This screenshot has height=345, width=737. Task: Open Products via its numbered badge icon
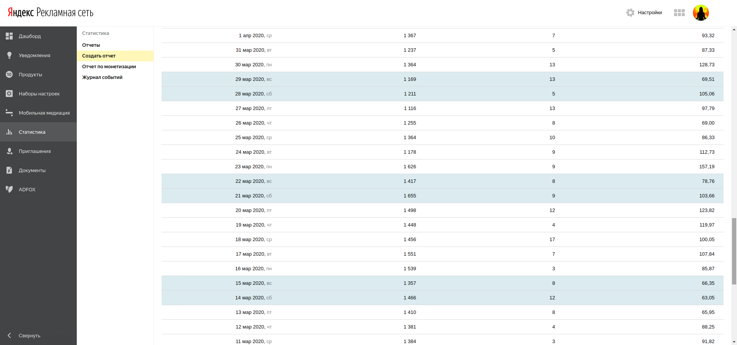(x=9, y=74)
